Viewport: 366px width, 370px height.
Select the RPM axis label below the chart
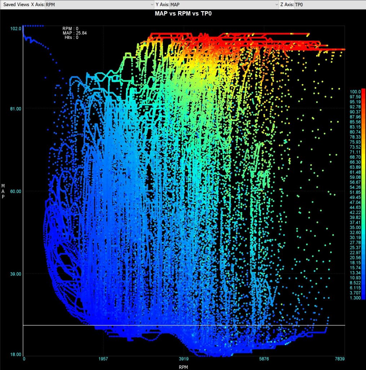tap(183, 367)
